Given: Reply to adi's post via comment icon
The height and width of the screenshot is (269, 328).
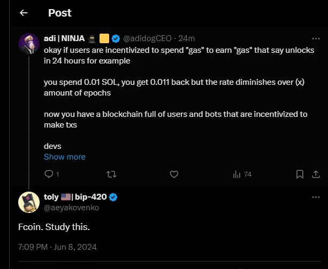Looking at the screenshot, I should (x=48, y=174).
